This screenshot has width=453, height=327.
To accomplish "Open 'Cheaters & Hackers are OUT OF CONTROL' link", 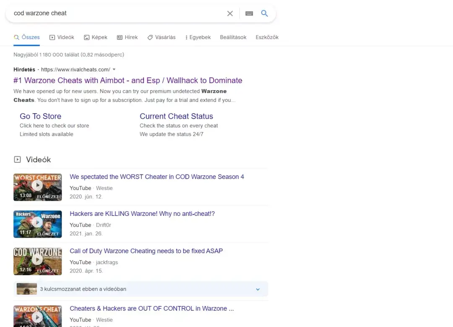I will [x=152, y=309].
